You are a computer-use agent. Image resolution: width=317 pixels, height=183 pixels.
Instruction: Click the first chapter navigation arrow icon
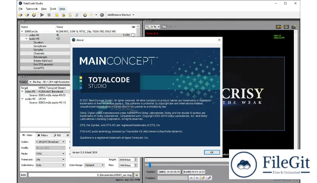191,178
